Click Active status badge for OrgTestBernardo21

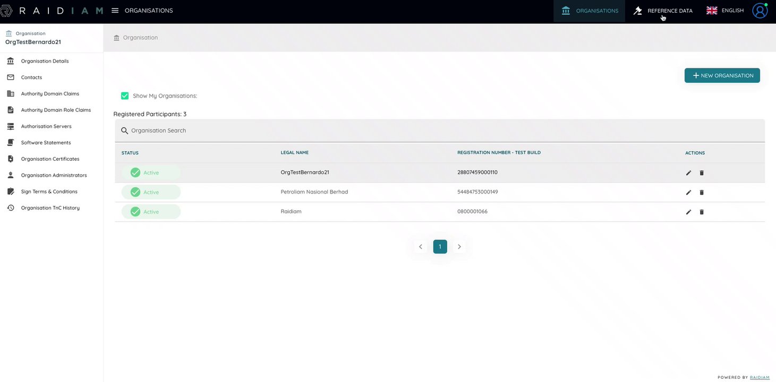(151, 172)
